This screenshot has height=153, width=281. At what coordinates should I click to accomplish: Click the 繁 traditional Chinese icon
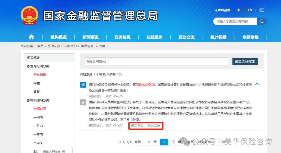click(239, 10)
